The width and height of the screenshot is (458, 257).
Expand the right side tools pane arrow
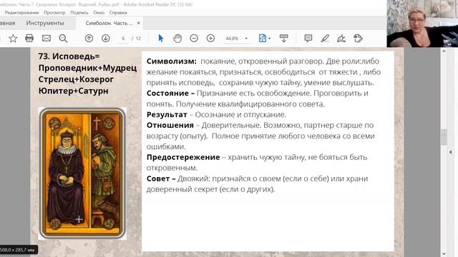450,152
